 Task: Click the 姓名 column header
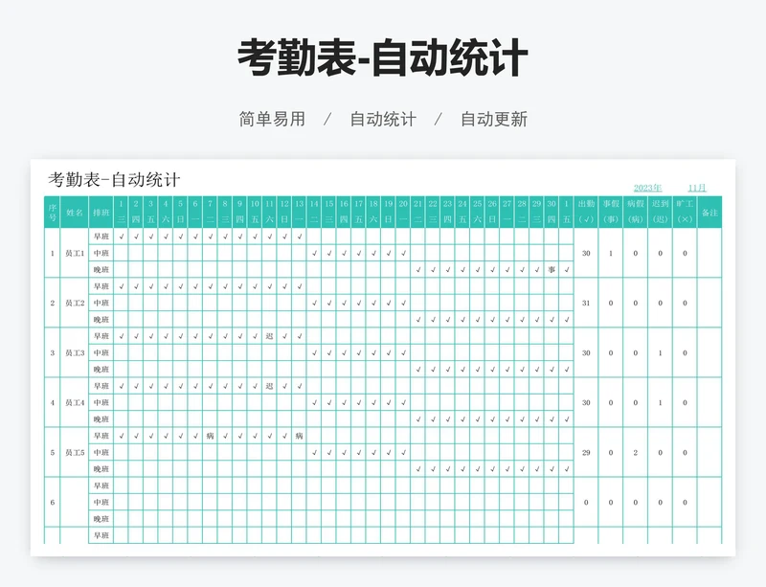pyautogui.click(x=75, y=213)
